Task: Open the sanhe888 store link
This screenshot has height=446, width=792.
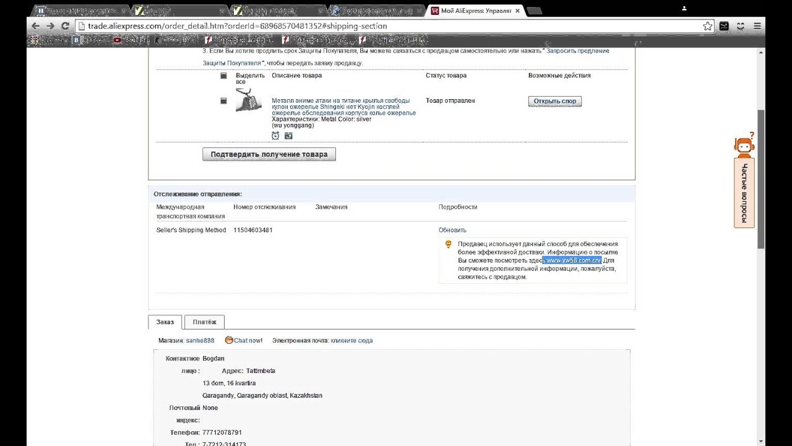Action: point(200,341)
